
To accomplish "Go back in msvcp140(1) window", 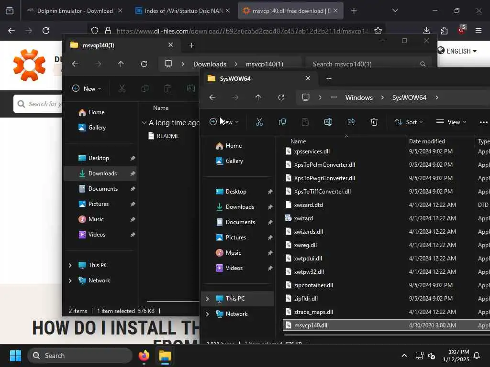I will (75, 64).
